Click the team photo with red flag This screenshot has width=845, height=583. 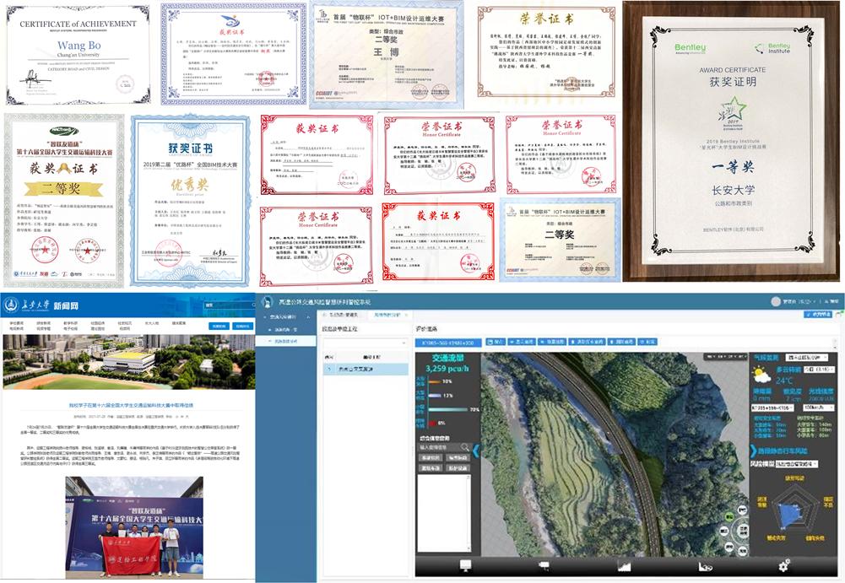click(134, 527)
